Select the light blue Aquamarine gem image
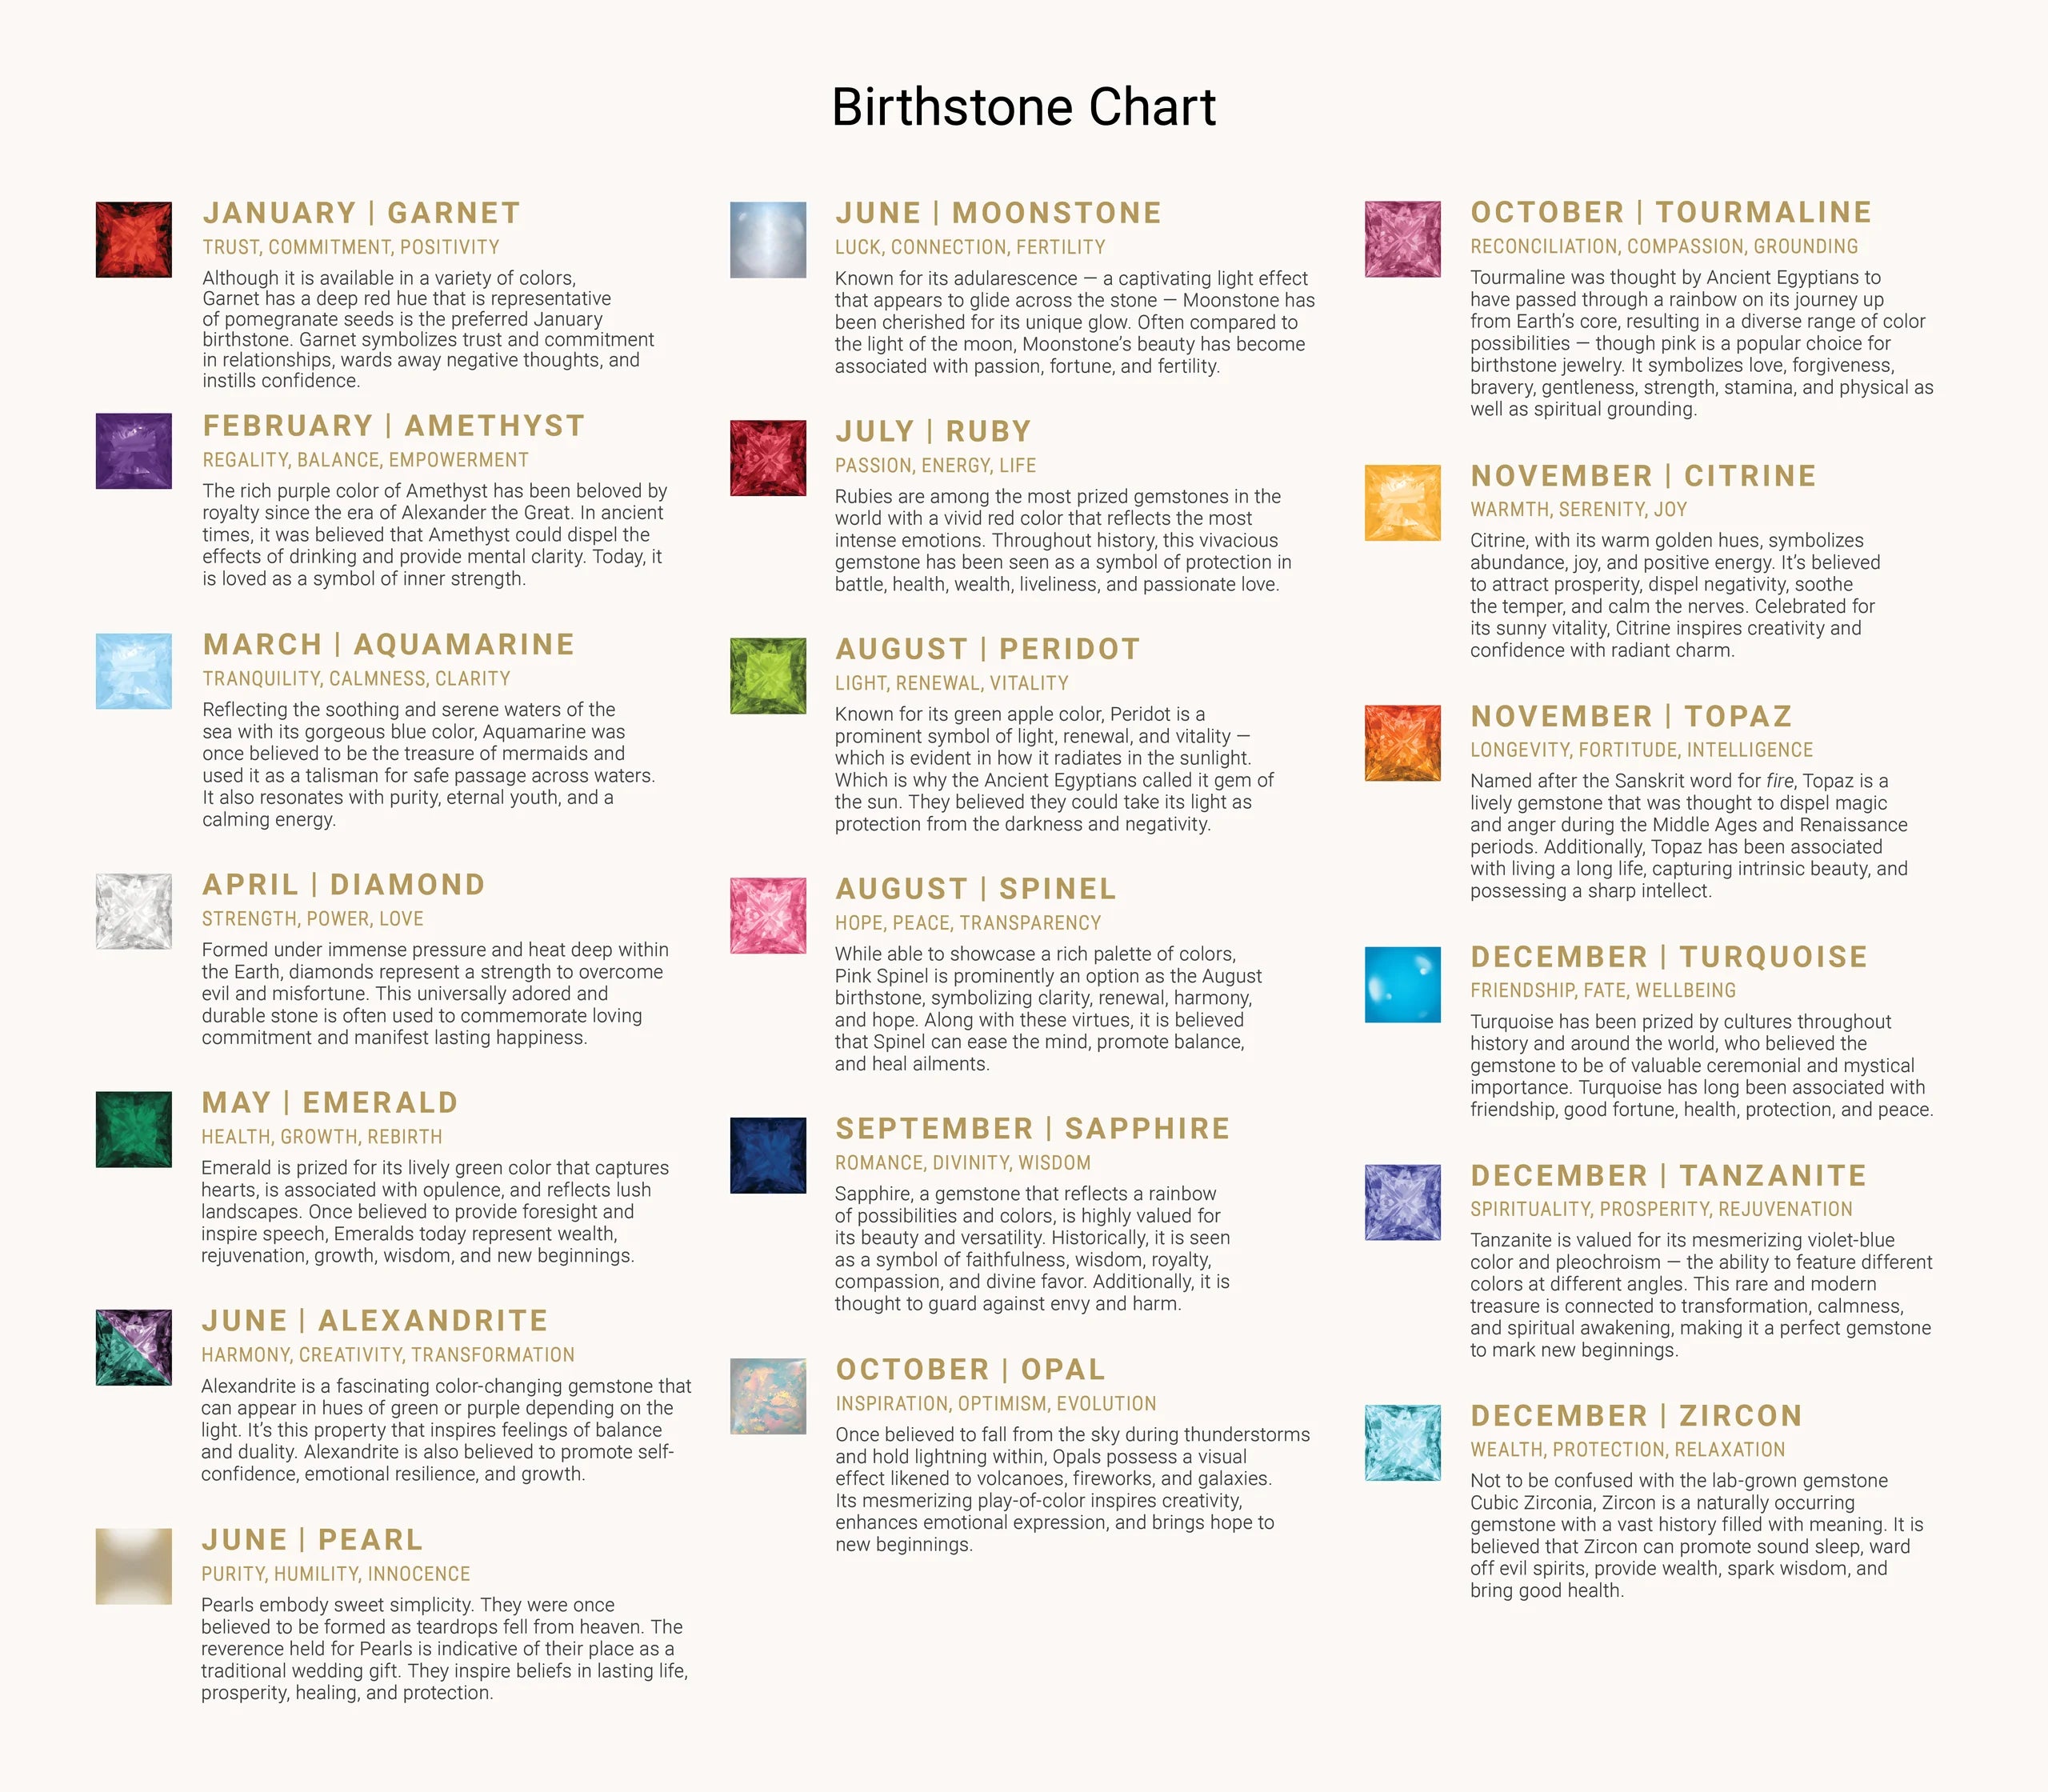Image resolution: width=2048 pixels, height=1792 pixels. [133, 670]
